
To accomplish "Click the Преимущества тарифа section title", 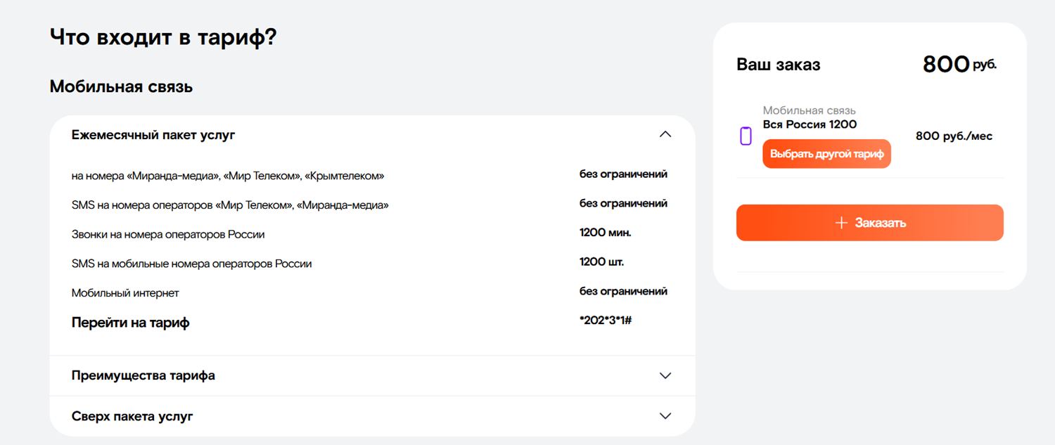I will [x=143, y=375].
